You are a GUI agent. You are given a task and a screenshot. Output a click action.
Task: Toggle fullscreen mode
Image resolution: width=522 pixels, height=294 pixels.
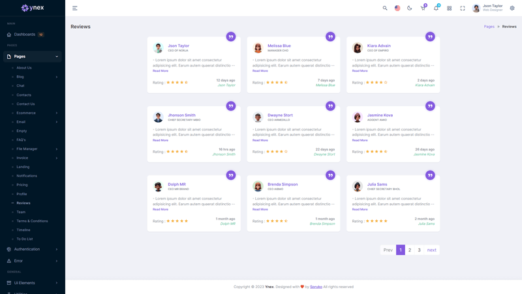(x=463, y=8)
